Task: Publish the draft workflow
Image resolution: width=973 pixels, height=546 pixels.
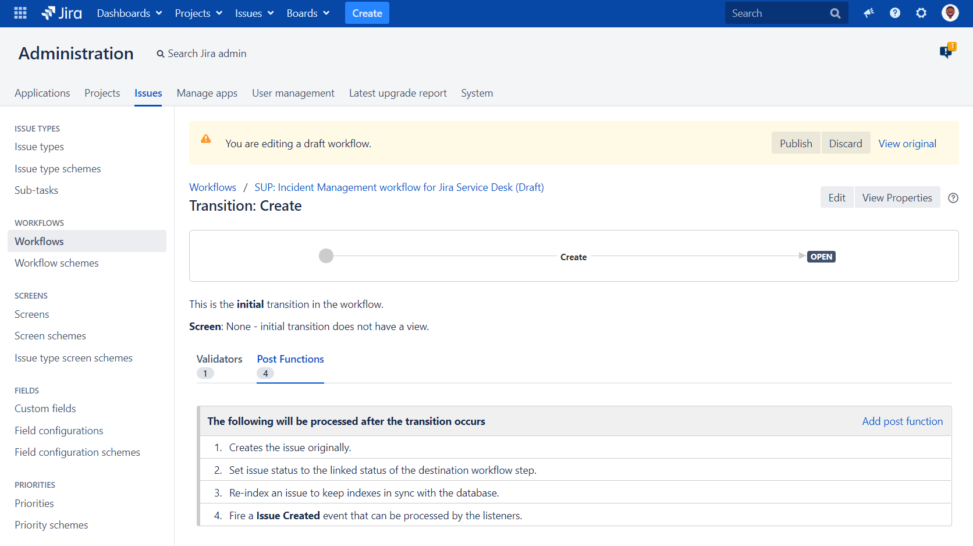Action: point(796,143)
